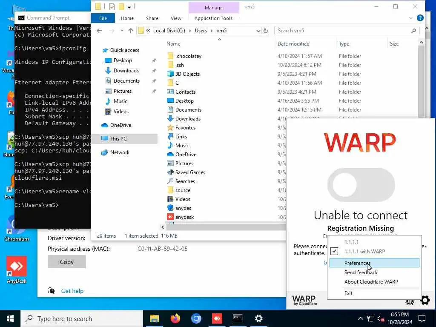Open Downloads in navigation pane
Image resolution: width=436 pixels, height=327 pixels.
tap(126, 71)
